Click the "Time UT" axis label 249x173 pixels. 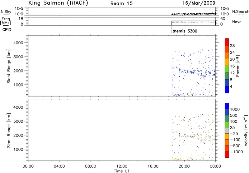click(122, 171)
